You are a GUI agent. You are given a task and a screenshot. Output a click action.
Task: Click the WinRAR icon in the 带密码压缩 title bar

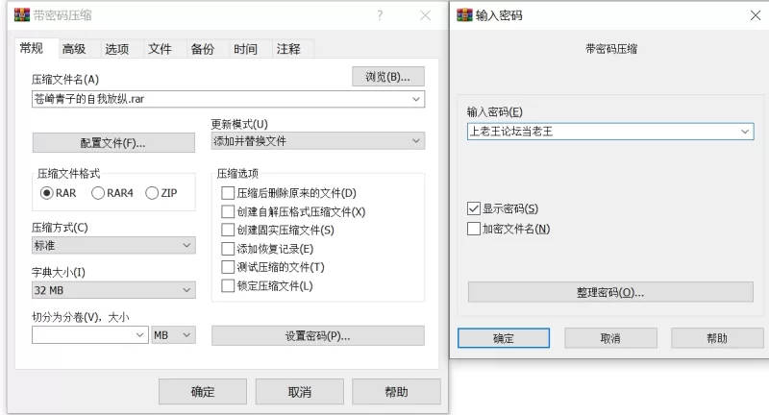21,16
